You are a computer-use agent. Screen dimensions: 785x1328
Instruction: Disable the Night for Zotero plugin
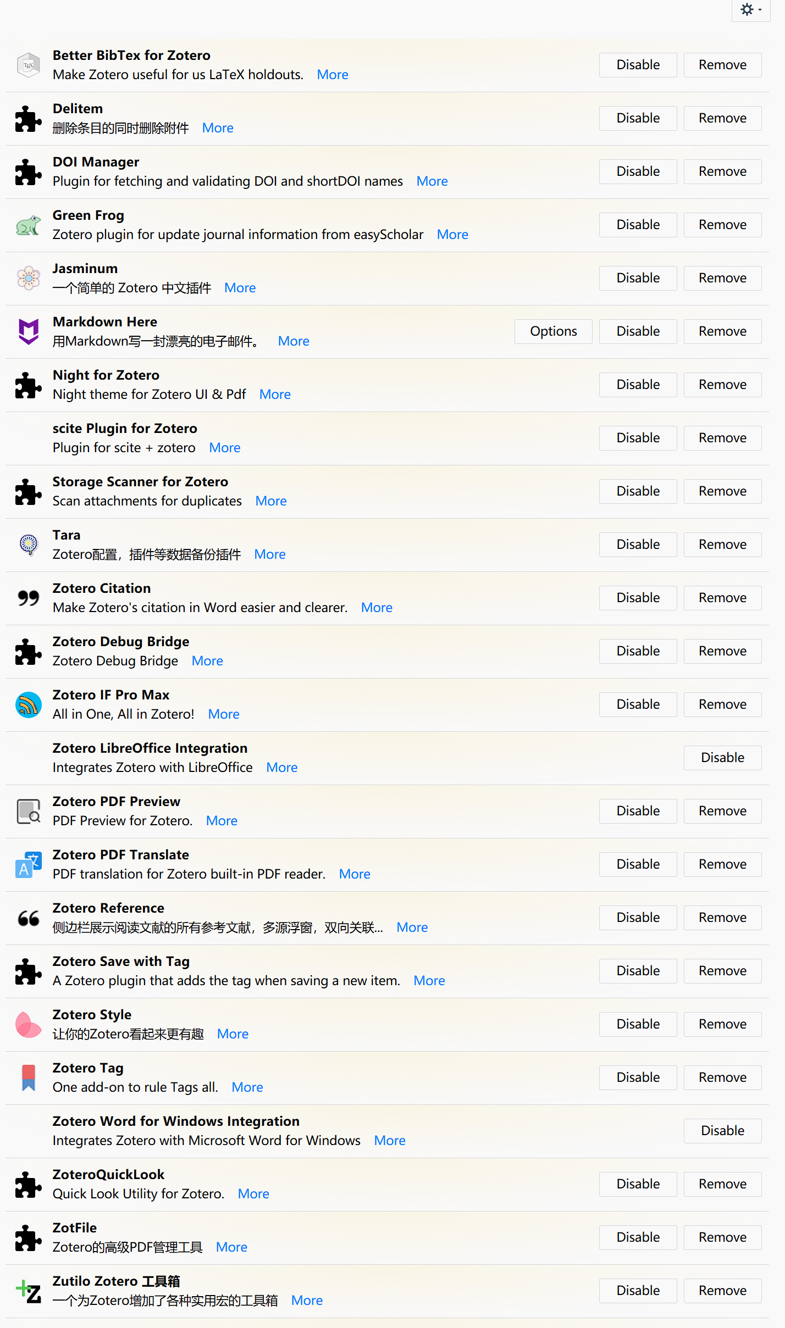(x=637, y=384)
